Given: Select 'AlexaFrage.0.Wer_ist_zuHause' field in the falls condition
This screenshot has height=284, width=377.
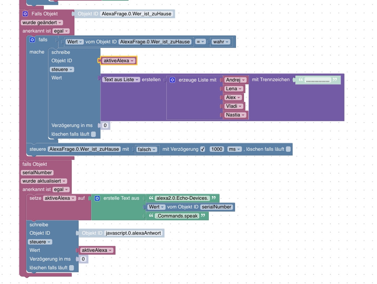Looking at the screenshot, I should (155, 42).
